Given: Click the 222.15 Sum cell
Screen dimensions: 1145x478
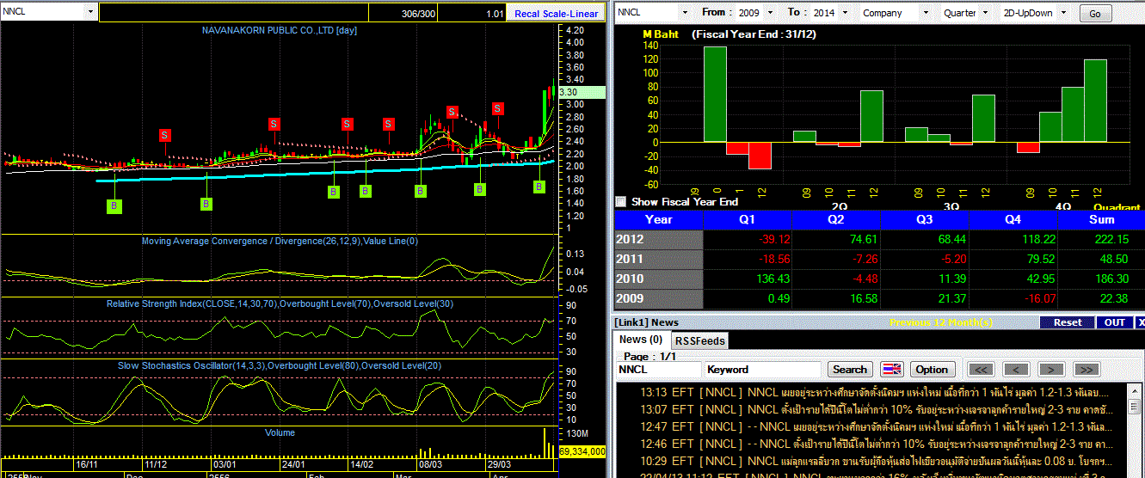Looking at the screenshot, I should (1101, 239).
